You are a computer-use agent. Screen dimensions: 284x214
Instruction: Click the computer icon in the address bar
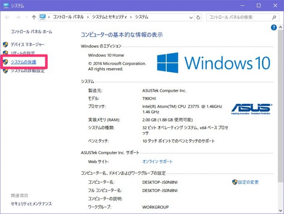43,17
